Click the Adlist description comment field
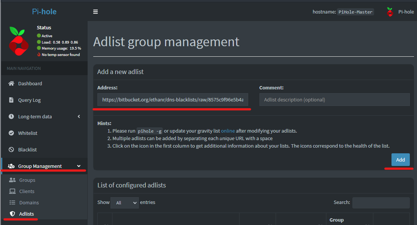Screen dimensions: 417x225 (x=334, y=100)
